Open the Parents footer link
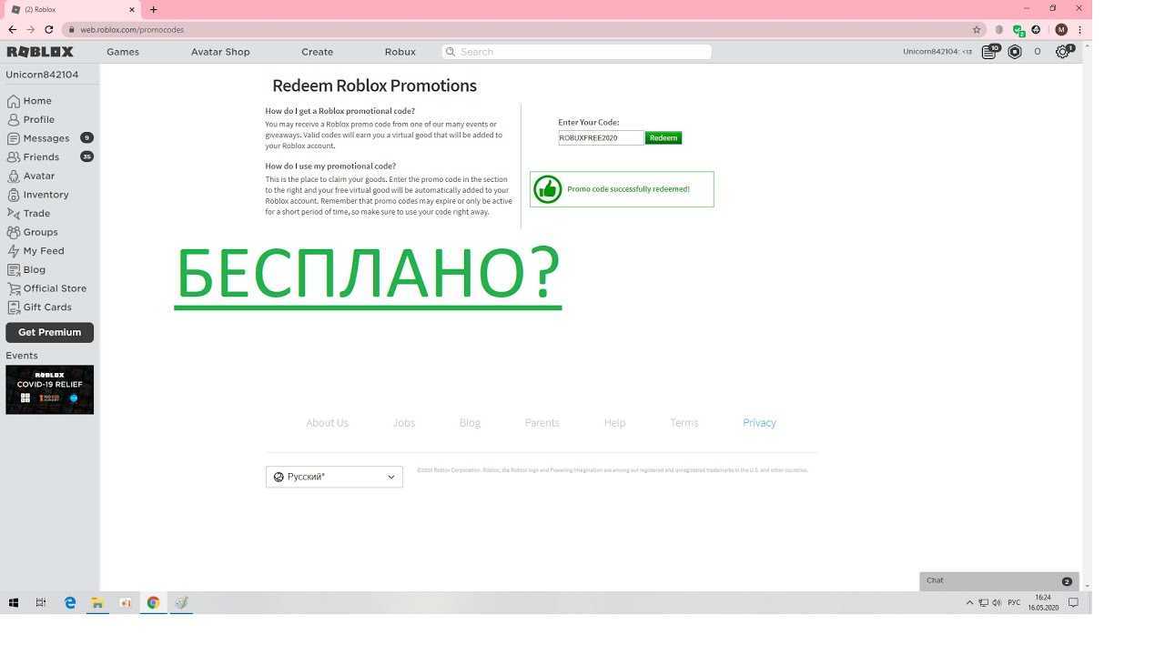 coord(542,423)
